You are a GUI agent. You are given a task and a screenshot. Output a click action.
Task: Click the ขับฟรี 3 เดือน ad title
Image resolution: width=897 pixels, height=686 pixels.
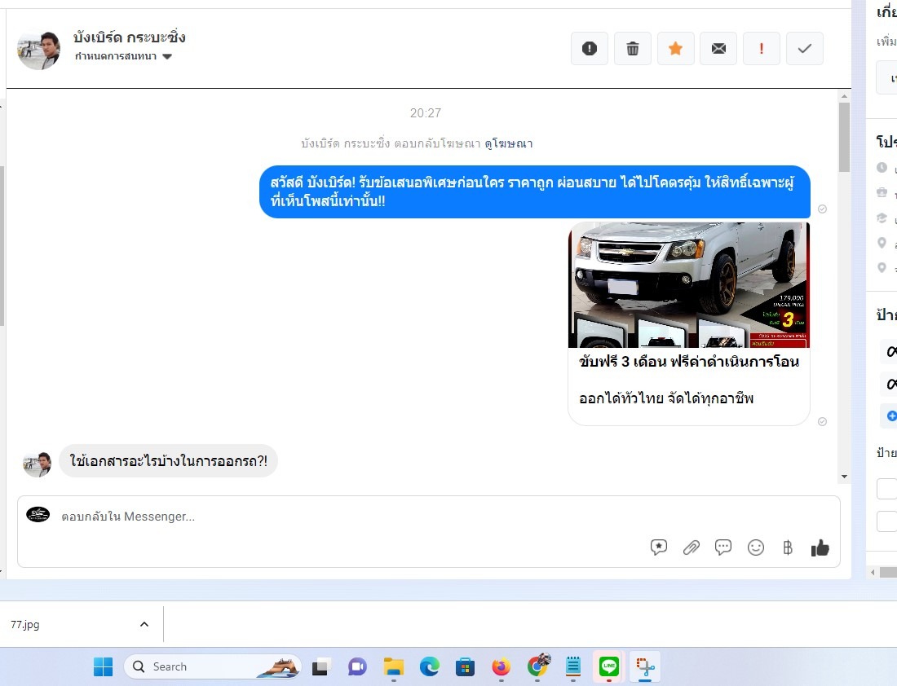click(689, 362)
